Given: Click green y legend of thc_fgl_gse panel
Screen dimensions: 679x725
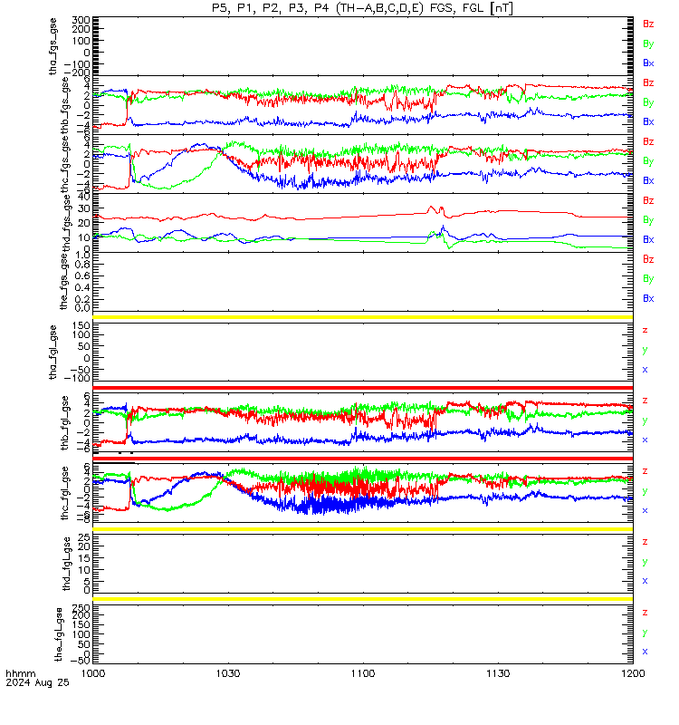Looking at the screenshot, I should click(x=645, y=491).
